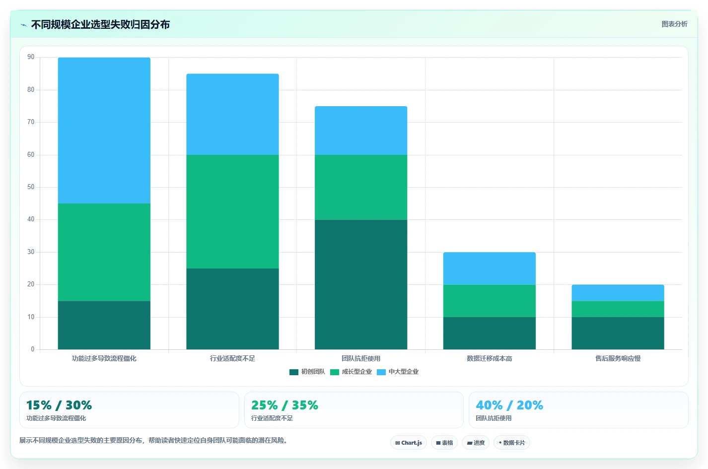708x469 pixels.
Task: Click the x-axis label 数据迁移成本高
Action: click(x=490, y=358)
